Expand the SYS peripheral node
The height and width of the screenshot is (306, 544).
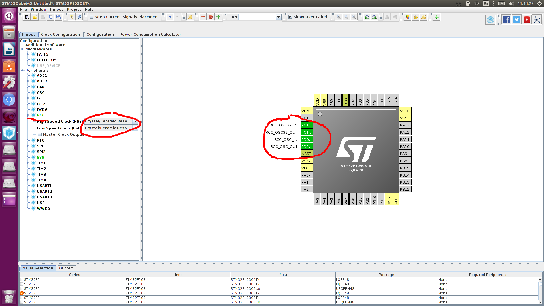pos(28,157)
